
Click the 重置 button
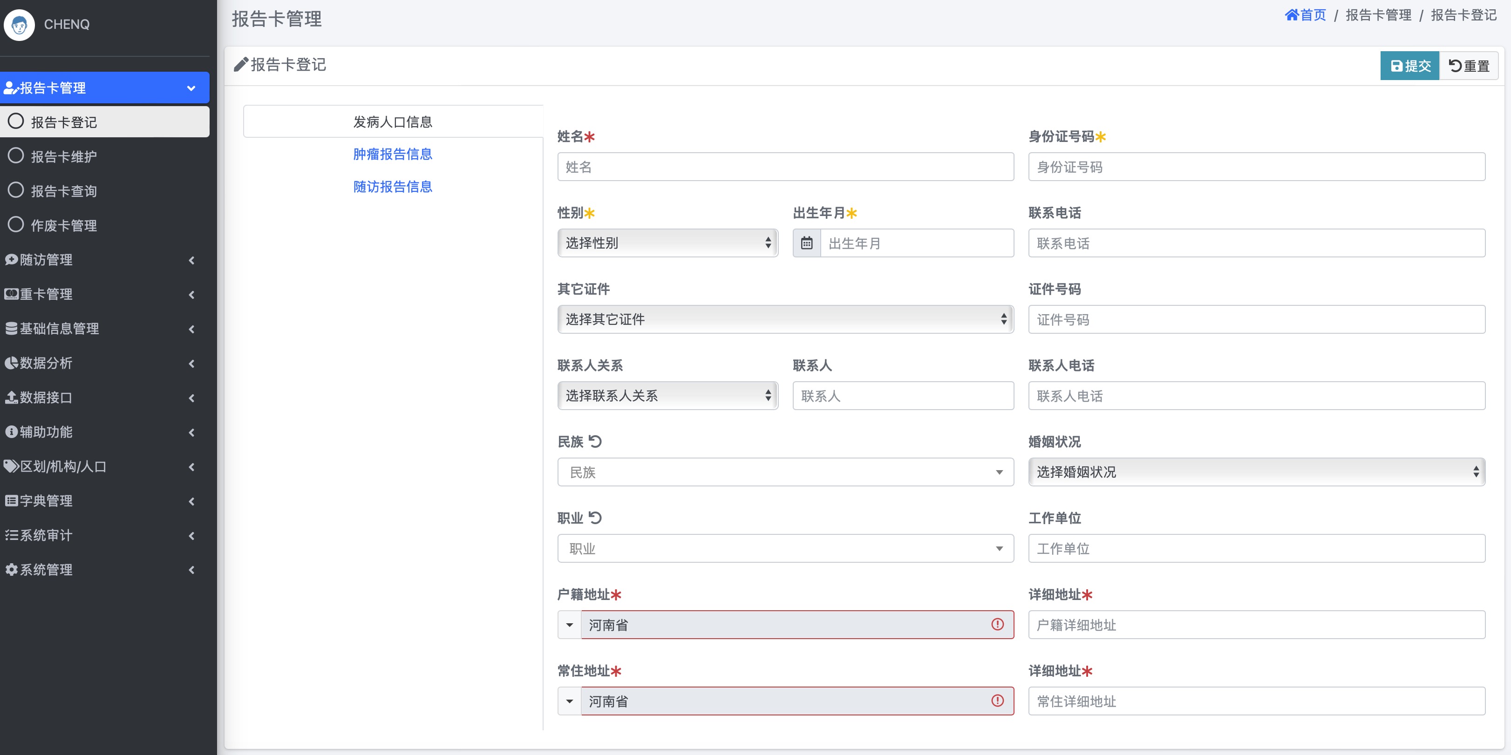[1469, 66]
